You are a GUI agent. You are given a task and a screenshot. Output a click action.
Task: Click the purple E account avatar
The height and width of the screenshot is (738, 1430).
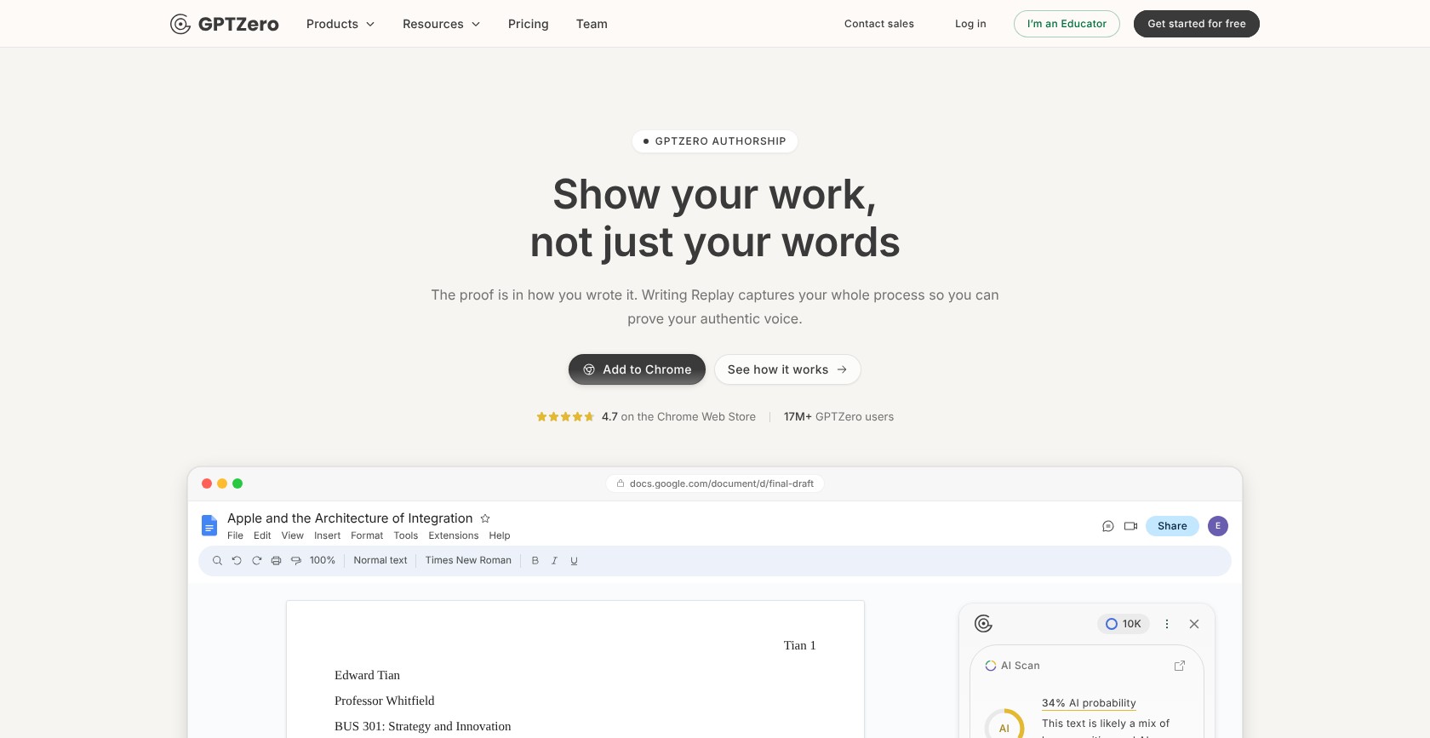1218,526
